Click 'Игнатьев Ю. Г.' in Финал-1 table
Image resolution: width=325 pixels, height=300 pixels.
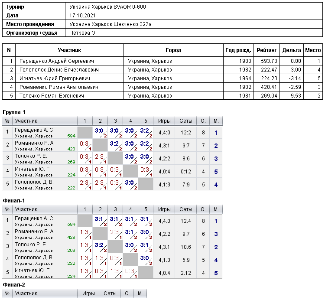[33, 271]
